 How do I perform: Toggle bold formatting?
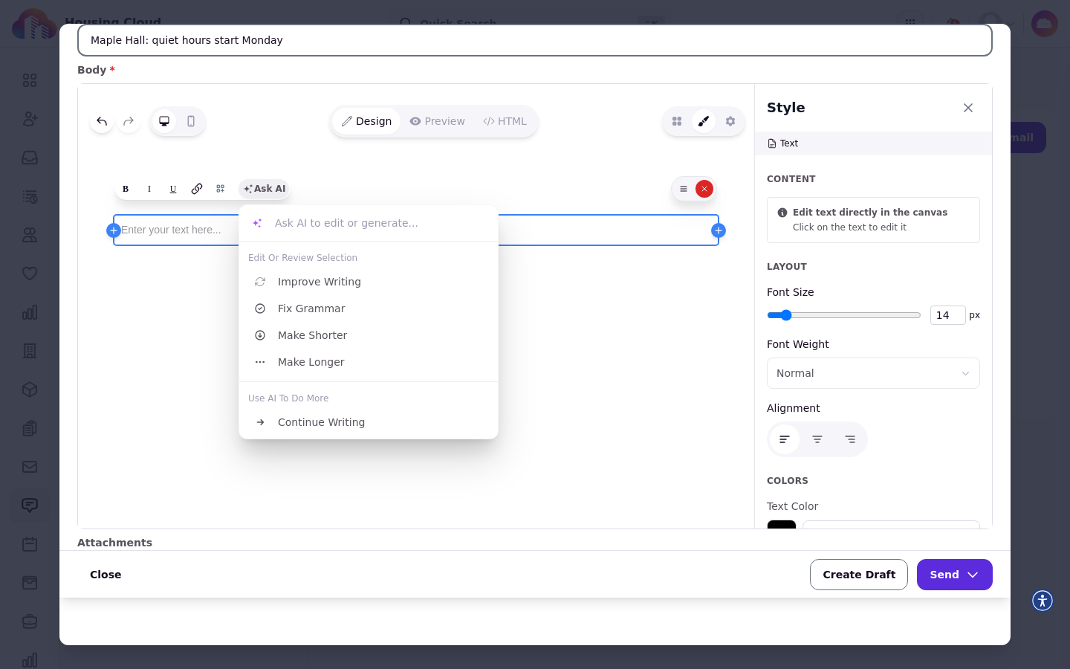click(126, 189)
